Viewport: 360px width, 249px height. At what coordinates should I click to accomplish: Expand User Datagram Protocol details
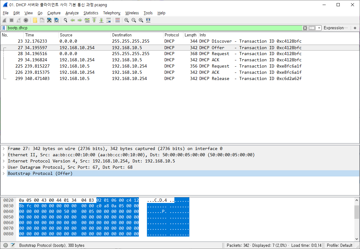(x=4, y=167)
